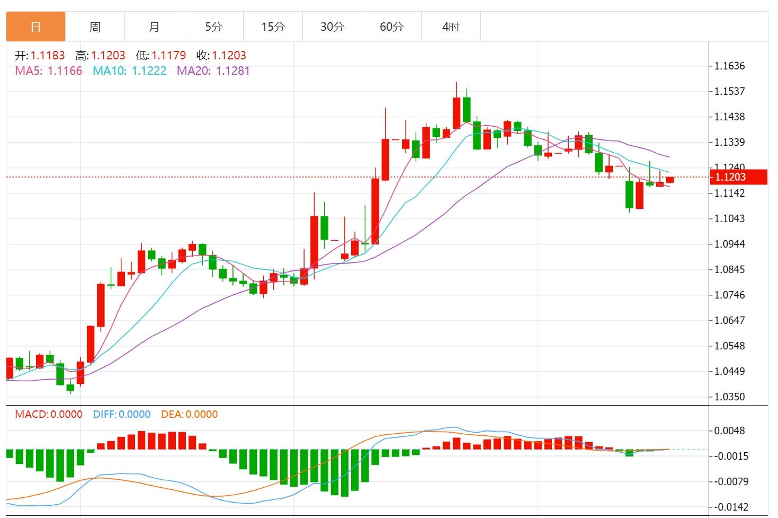Viewport: 778px width, 518px height.
Task: Click the 收 closing price readout
Action: pyautogui.click(x=221, y=55)
